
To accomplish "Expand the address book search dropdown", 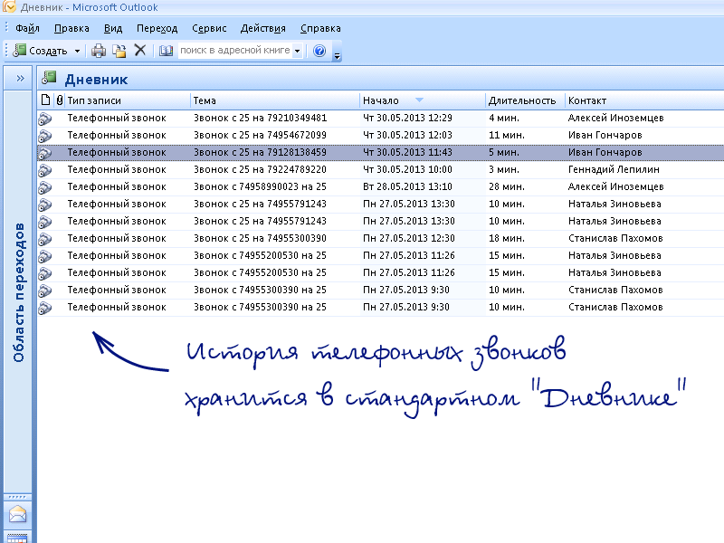I will (298, 51).
